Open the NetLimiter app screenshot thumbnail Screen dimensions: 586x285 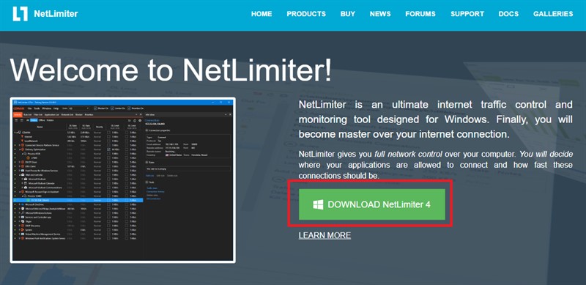pos(122,180)
